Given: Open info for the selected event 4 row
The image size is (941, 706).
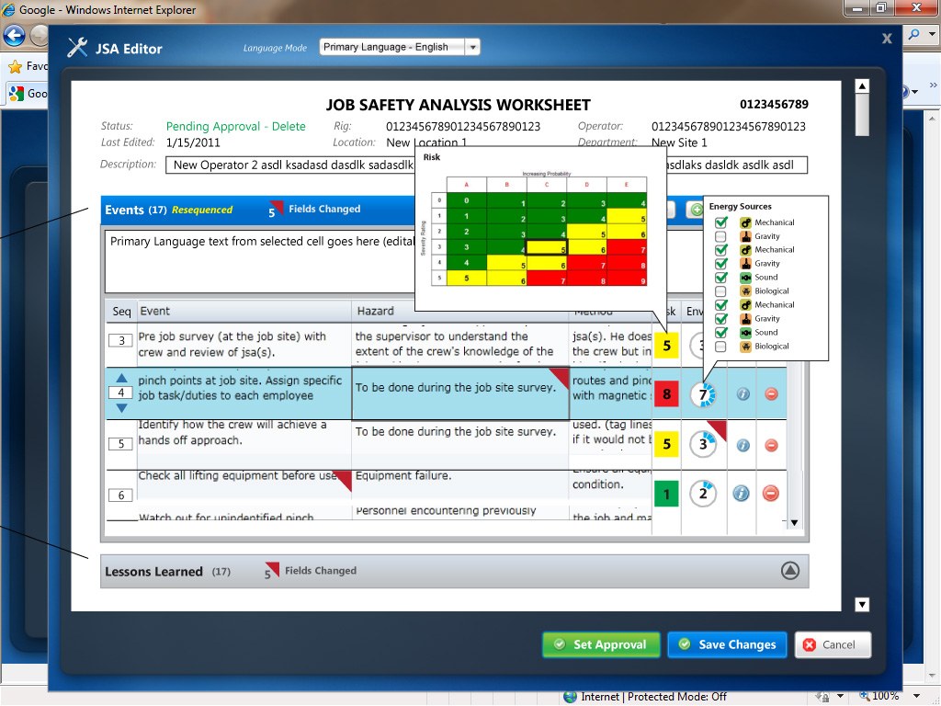Looking at the screenshot, I should pos(743,393).
